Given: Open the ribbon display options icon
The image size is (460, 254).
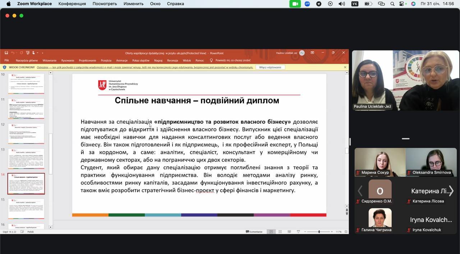Looking at the screenshot, I should point(312,53).
